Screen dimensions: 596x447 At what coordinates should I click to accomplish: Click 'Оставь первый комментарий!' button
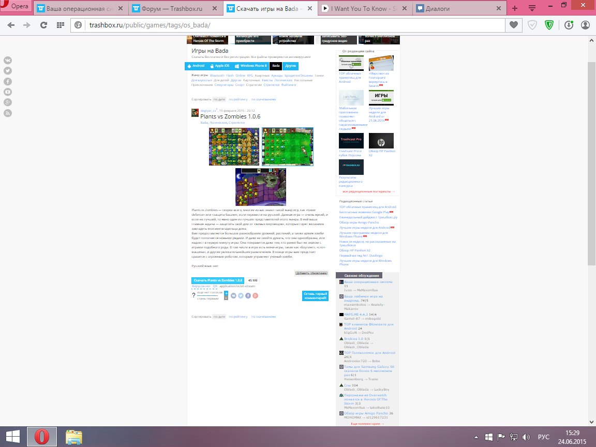click(315, 296)
